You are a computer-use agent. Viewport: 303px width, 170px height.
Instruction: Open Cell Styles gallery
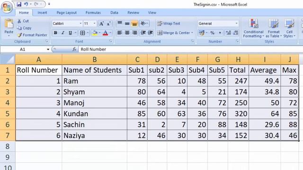[x=289, y=28]
